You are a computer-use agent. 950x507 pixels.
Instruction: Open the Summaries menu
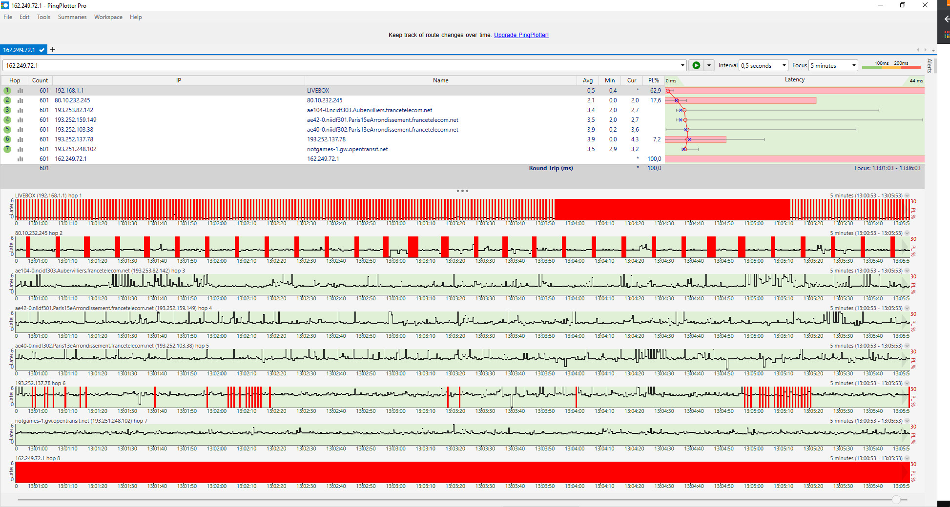[x=72, y=17]
